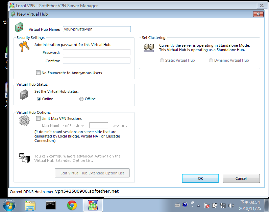Open the network tray icon
The width and height of the screenshot is (269, 212).
[223, 206]
